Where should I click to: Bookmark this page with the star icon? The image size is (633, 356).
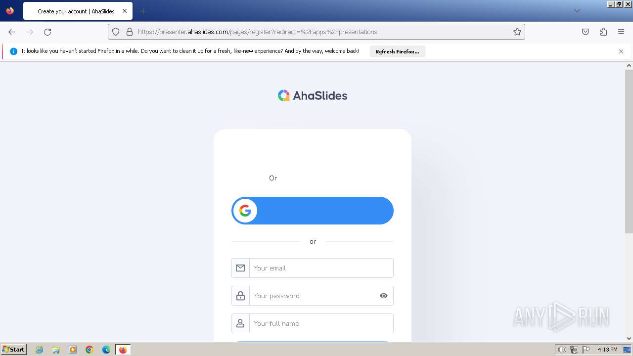pyautogui.click(x=517, y=32)
